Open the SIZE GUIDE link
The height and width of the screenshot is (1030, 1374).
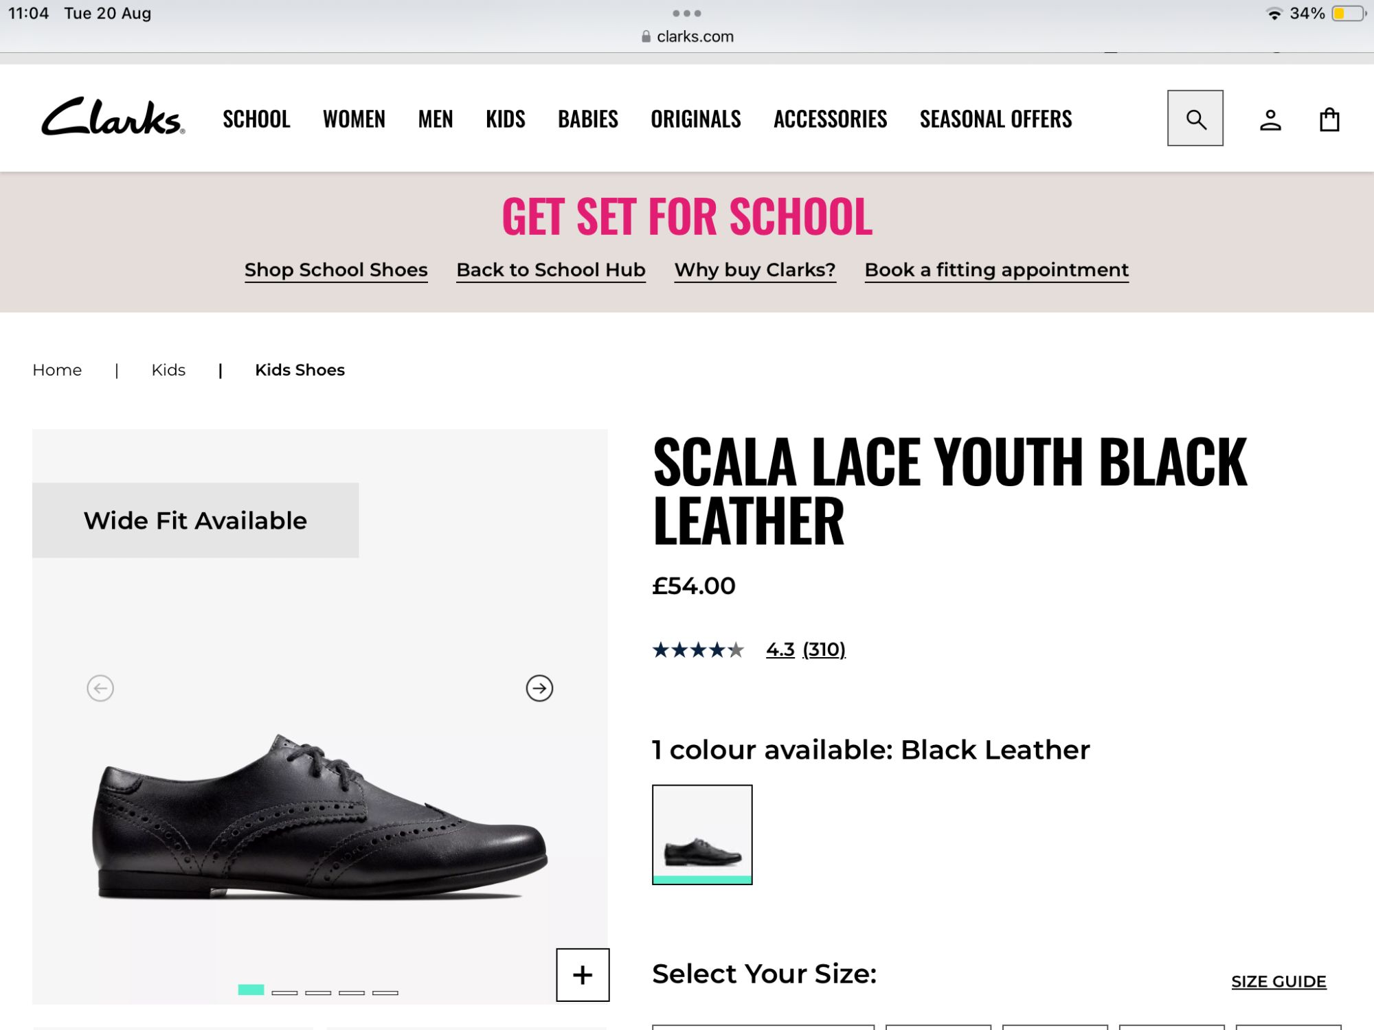(x=1278, y=981)
